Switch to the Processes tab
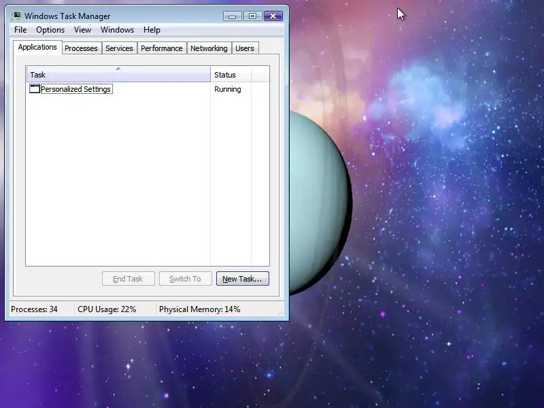The image size is (544, 408). [x=81, y=48]
